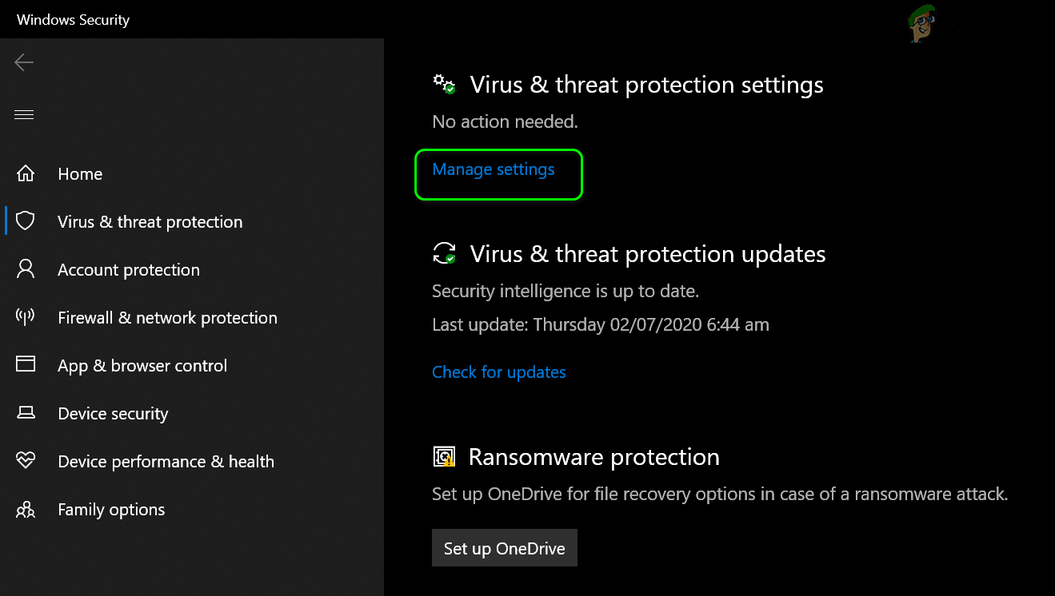The image size is (1055, 596).
Task: Click the Home house icon
Action: pyautogui.click(x=26, y=173)
